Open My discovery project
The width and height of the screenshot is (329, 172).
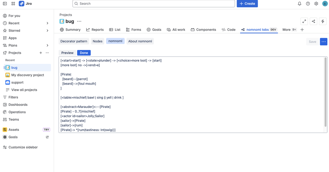tap(27, 75)
